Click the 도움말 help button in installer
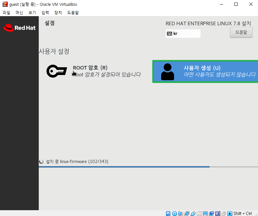 [241, 32]
